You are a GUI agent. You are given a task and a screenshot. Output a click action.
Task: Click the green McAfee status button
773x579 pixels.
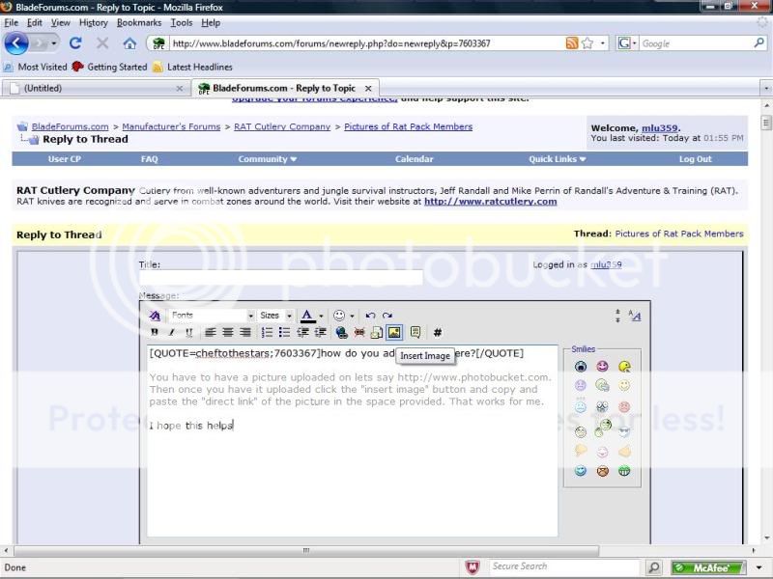click(x=708, y=567)
